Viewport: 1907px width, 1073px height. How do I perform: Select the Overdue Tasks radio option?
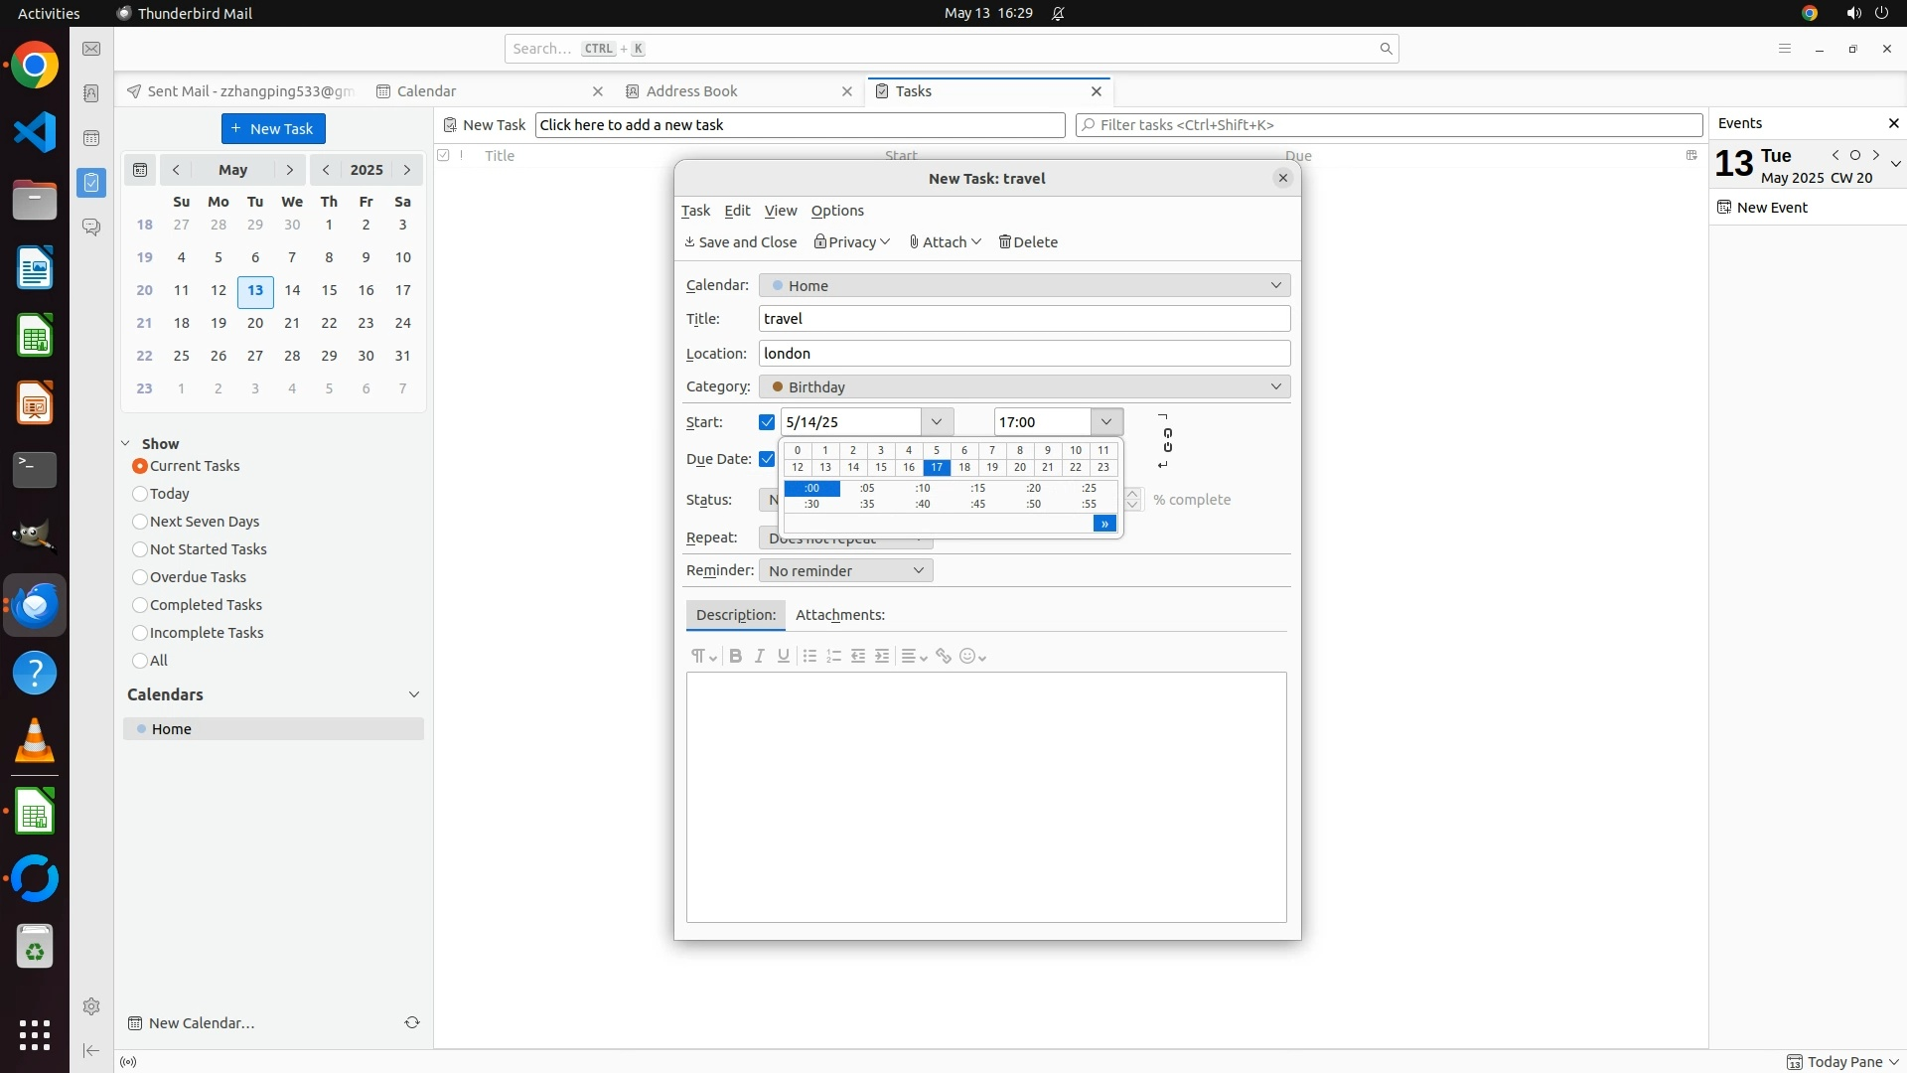[x=140, y=577]
